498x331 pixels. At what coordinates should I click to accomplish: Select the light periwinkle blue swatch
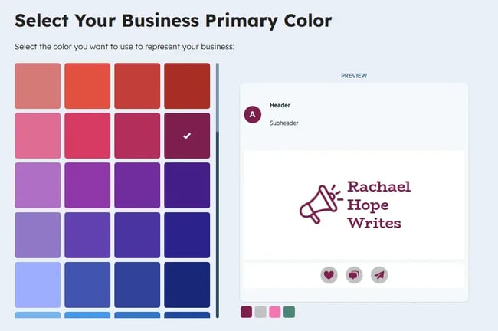[x=38, y=285]
